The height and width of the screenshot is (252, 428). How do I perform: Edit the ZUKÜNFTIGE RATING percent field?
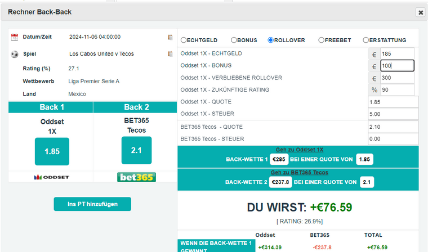pyautogui.click(x=397, y=90)
